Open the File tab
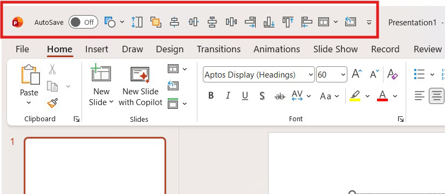Screen dimensions: 445x194 click(22, 49)
